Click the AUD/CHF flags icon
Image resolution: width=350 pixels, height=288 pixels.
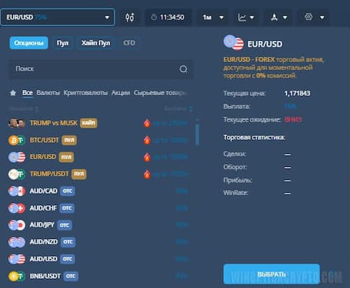pyautogui.click(x=17, y=208)
